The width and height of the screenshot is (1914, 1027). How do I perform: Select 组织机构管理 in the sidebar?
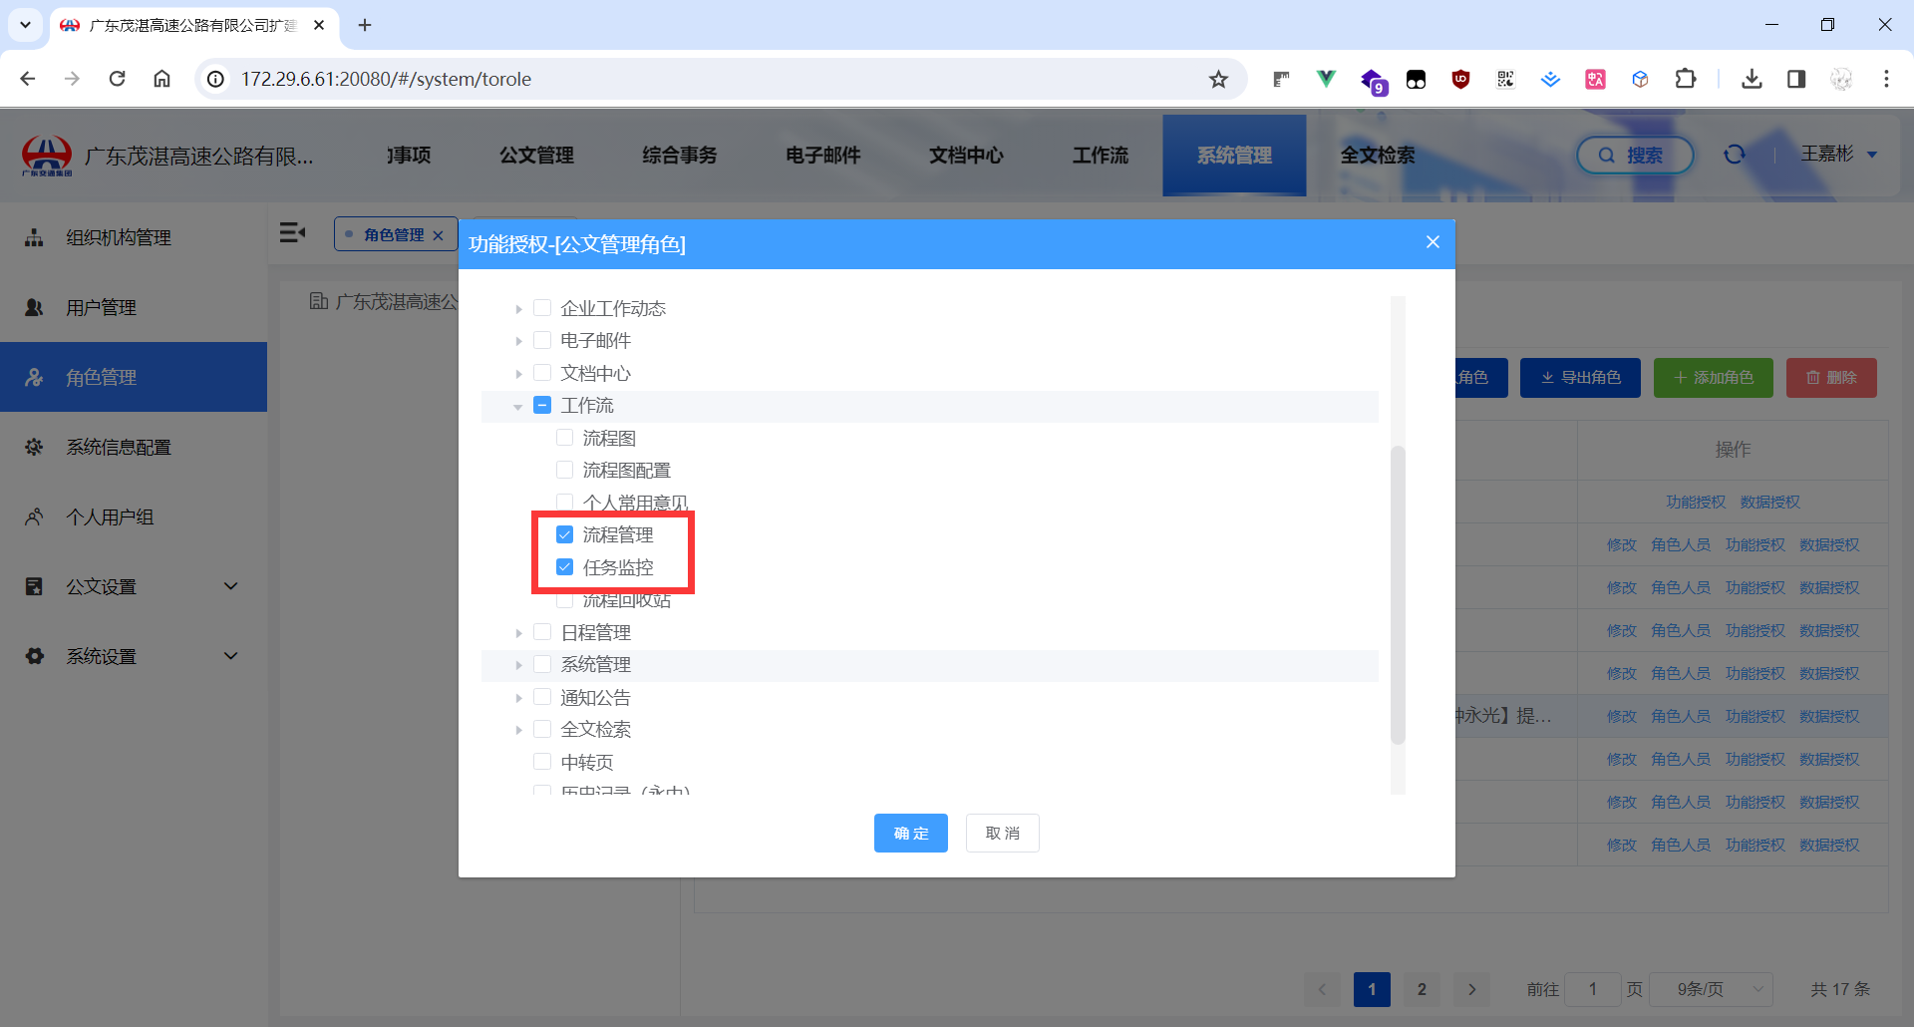134,237
